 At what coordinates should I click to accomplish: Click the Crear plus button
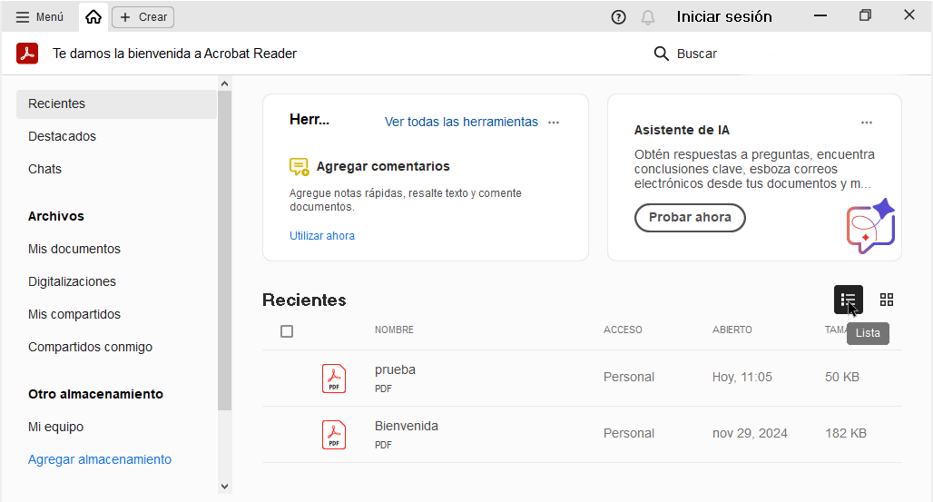click(142, 17)
